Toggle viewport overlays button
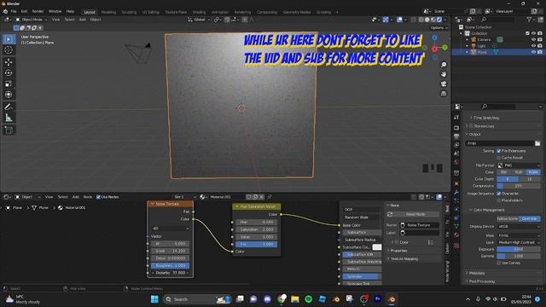Viewport: 546px width, 307px height. [x=400, y=20]
